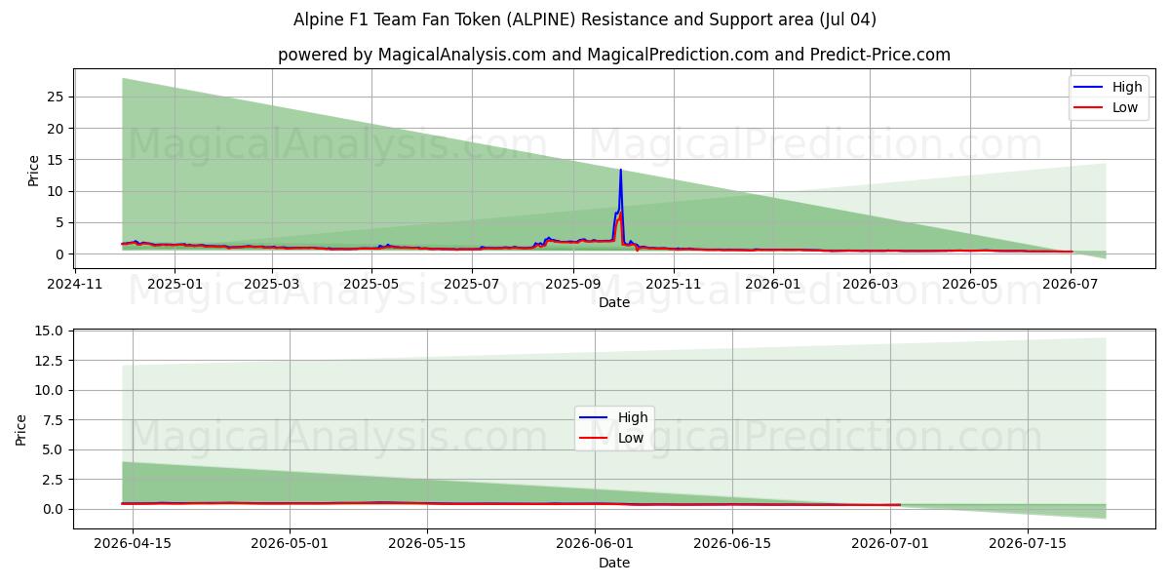Image resolution: width=1170 pixels, height=585 pixels.
Task: Click the '2025-11' date tick label
Action: 673,284
